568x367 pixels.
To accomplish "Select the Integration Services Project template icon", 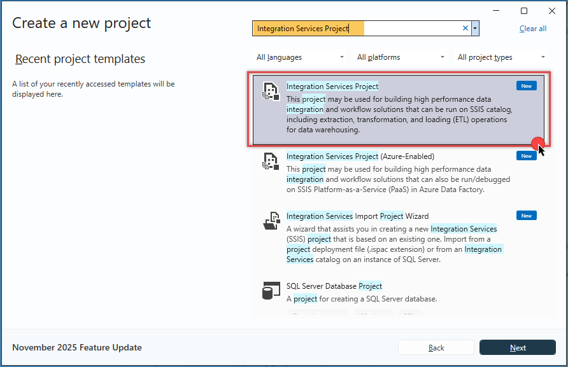I will 271,91.
